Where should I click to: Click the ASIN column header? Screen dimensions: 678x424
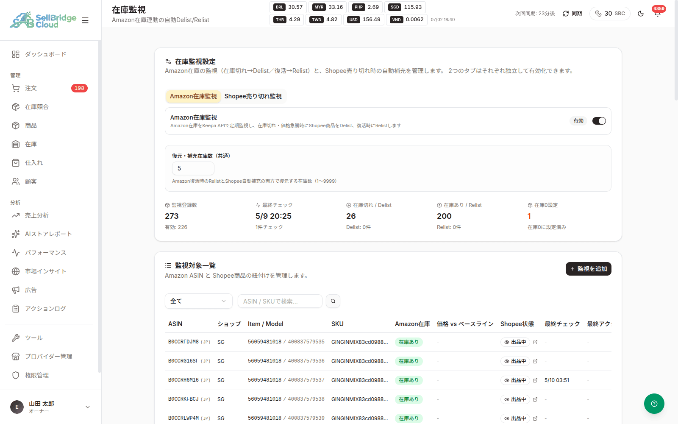point(175,324)
